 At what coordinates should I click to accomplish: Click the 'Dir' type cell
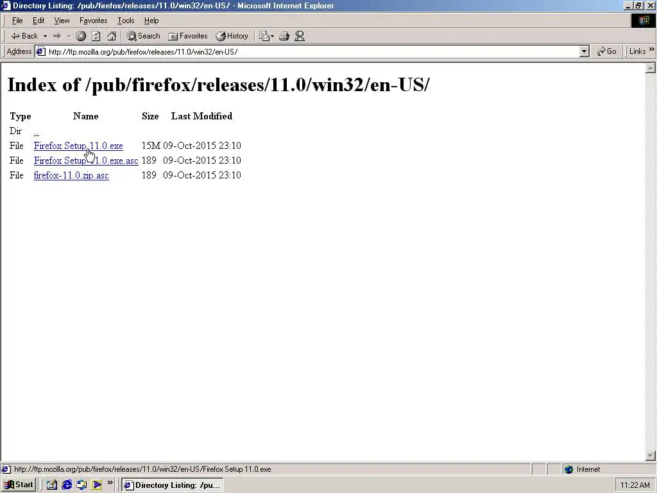15,131
